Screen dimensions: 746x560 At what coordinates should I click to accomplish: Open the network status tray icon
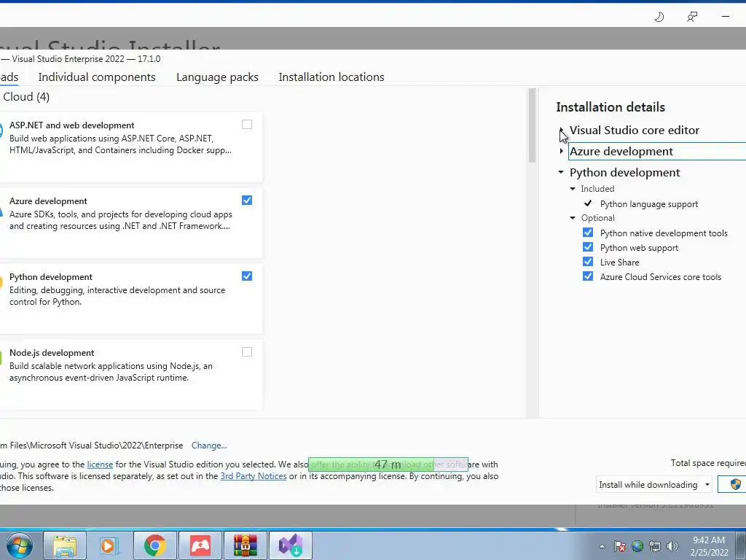tap(655, 546)
